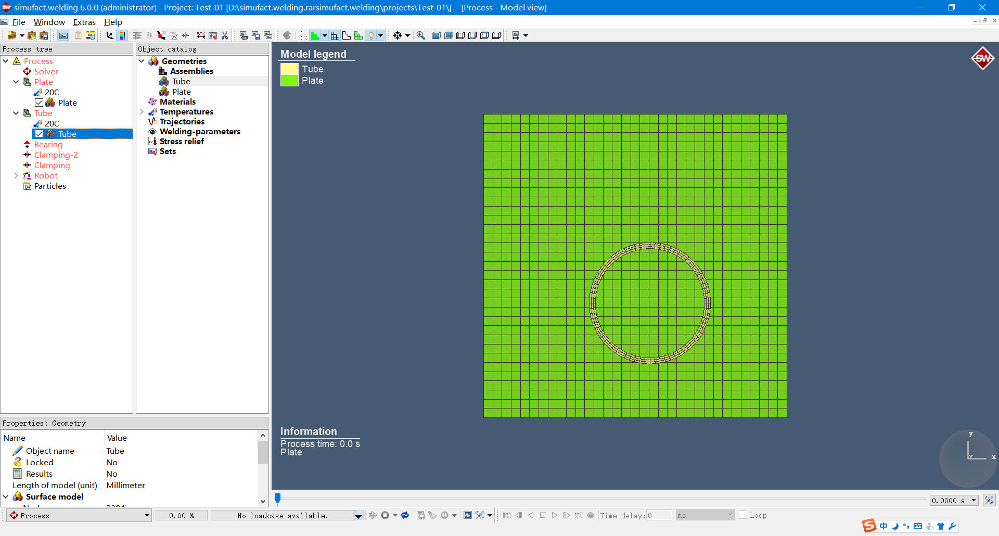999x536 pixels.
Task: Open the Extras menu
Action: coord(84,22)
